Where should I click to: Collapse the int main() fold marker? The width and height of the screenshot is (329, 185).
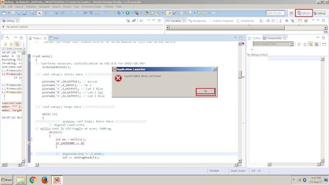click(x=33, y=56)
